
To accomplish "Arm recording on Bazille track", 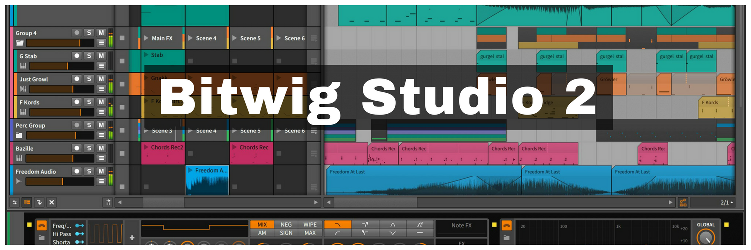I will coord(77,148).
